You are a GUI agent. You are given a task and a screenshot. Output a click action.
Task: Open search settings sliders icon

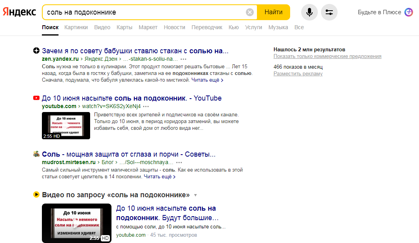pos(329,12)
